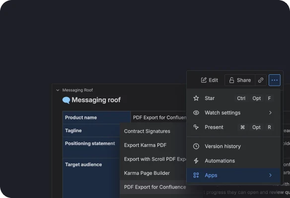290x198 pixels.
Task: Click the Share lock icon
Action: pos(231,80)
